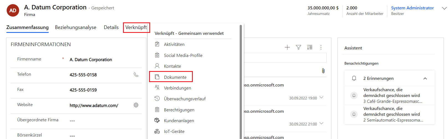The height and width of the screenshot is (139, 448).
Task: Open the Verknüpft tab dropdown
Action: (x=136, y=27)
